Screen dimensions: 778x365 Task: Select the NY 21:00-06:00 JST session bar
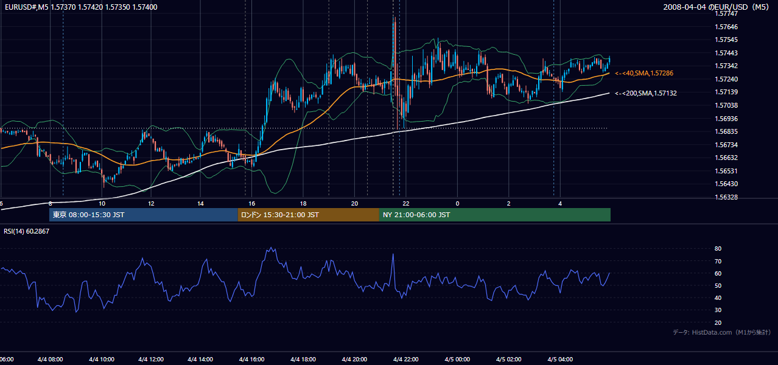[495, 215]
